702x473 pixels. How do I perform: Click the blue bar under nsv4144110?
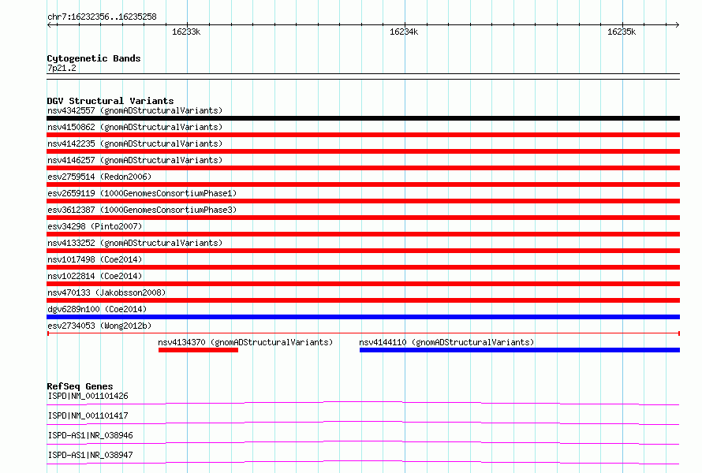(520, 350)
